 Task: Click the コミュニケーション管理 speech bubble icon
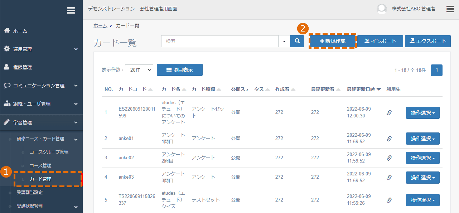(x=7, y=86)
